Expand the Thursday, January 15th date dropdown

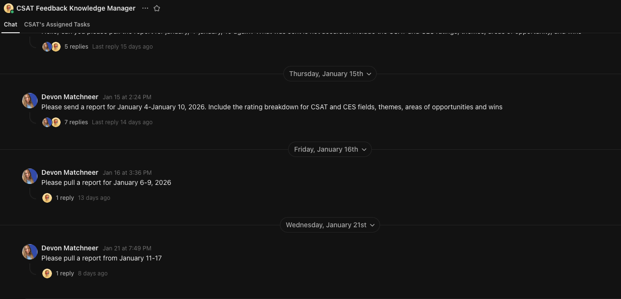[330, 74]
